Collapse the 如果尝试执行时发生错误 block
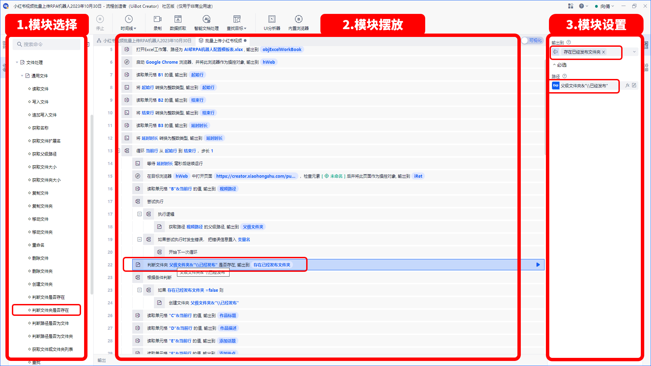The image size is (651, 366). click(139, 239)
